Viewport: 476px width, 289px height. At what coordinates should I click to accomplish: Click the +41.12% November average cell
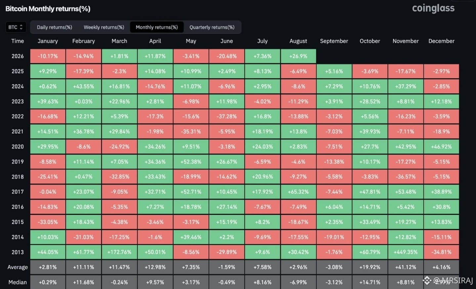pyautogui.click(x=406, y=267)
